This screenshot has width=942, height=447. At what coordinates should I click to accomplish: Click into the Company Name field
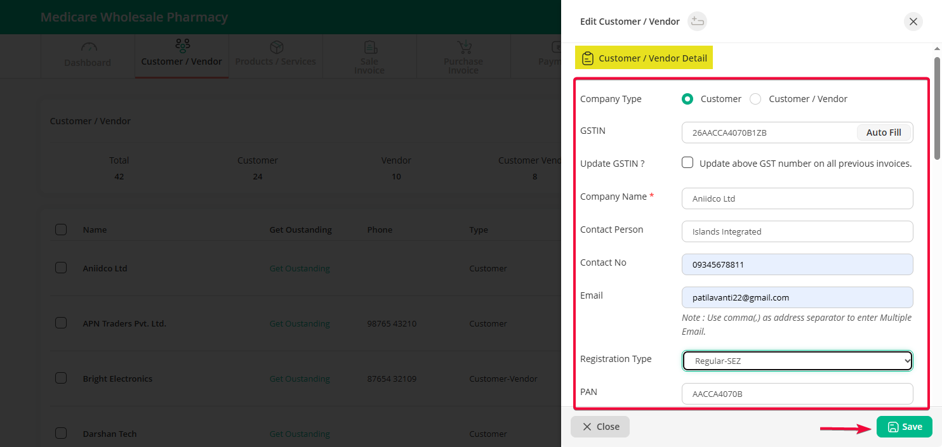tap(797, 198)
